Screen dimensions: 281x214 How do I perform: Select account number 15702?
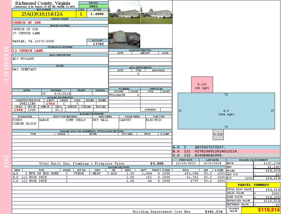pyautogui.click(x=98, y=44)
